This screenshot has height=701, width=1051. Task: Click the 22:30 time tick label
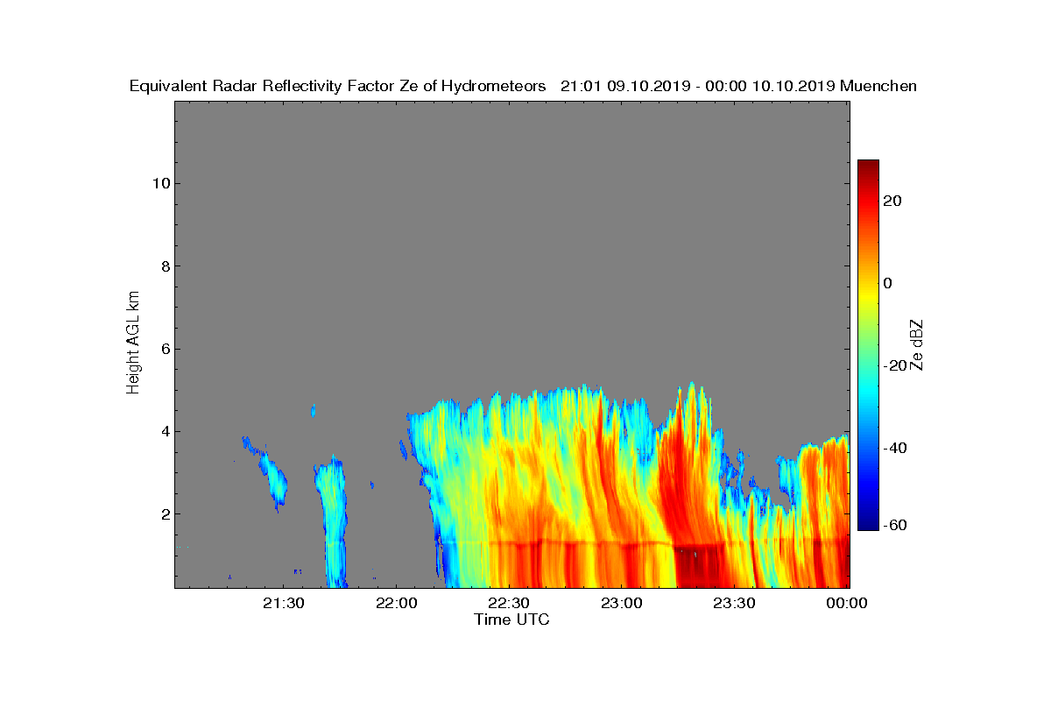coord(508,604)
